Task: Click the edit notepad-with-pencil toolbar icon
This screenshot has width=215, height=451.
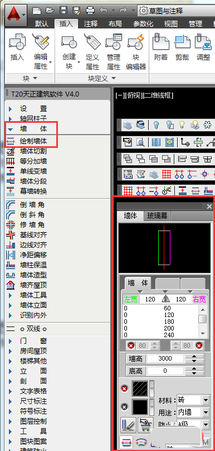Action: click(x=141, y=174)
